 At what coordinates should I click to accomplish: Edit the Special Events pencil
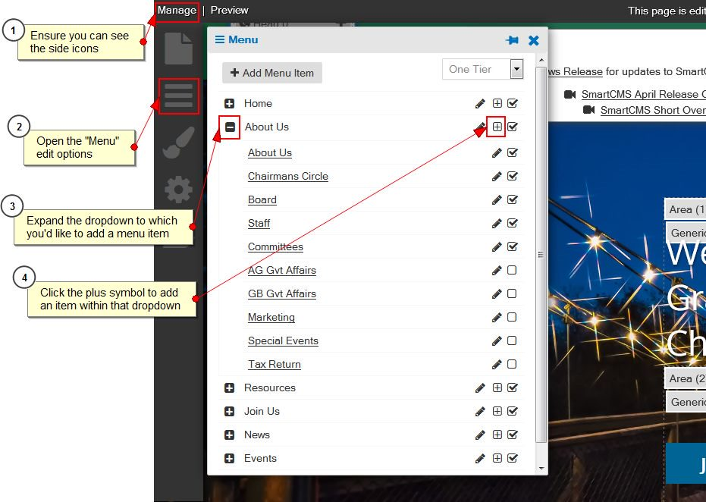(497, 340)
